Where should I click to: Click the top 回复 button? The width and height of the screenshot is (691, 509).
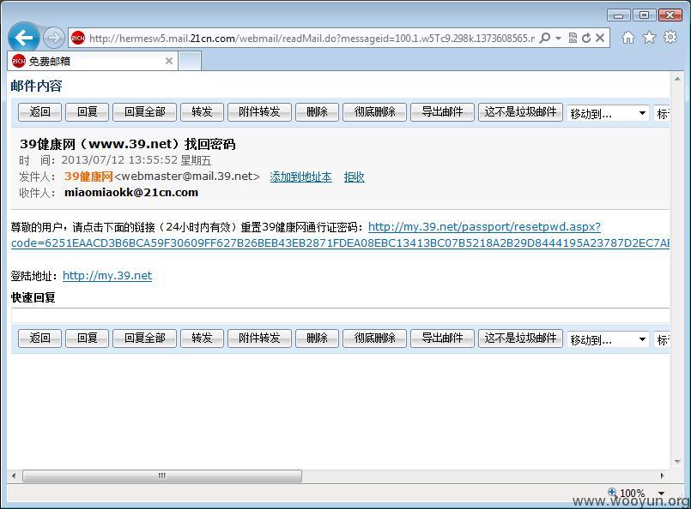tap(87, 111)
